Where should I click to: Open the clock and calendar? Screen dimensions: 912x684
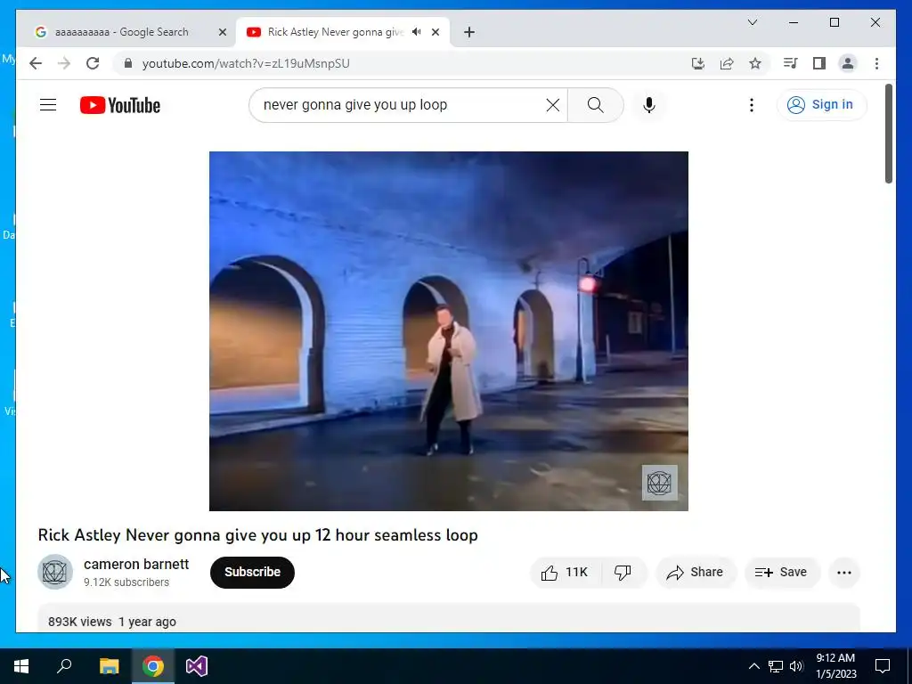click(835, 666)
